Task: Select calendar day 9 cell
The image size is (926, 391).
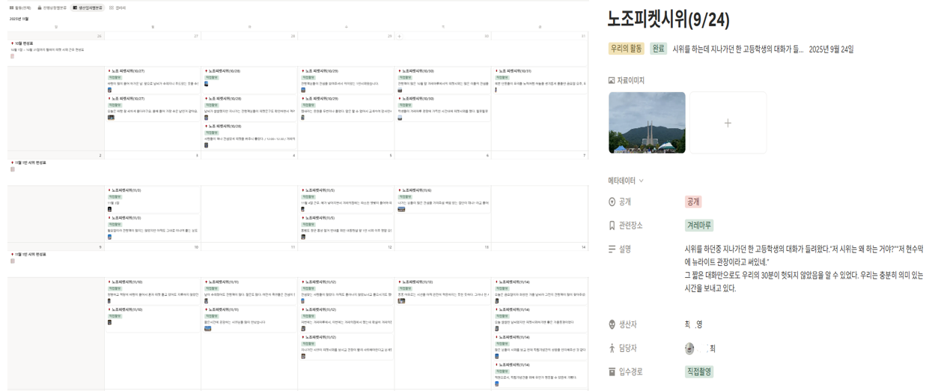Action: coord(55,247)
